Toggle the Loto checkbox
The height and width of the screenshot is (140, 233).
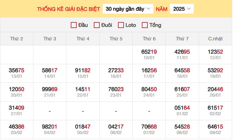click(x=121, y=25)
